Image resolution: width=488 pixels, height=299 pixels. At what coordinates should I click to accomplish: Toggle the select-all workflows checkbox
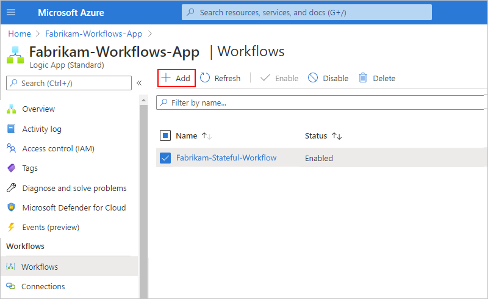(x=165, y=135)
